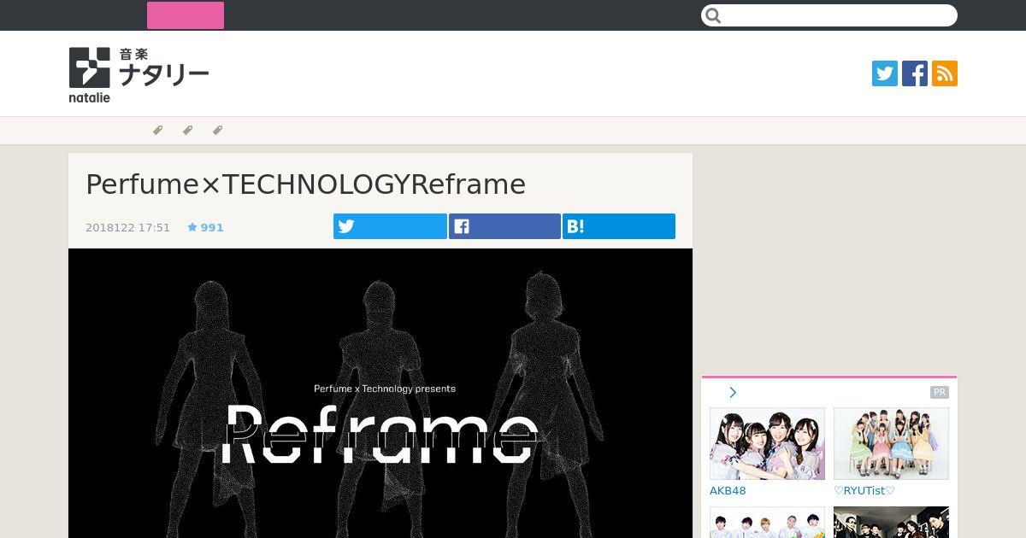
Task: Open the thumbnail below the AKB48 link
Action: (x=767, y=523)
